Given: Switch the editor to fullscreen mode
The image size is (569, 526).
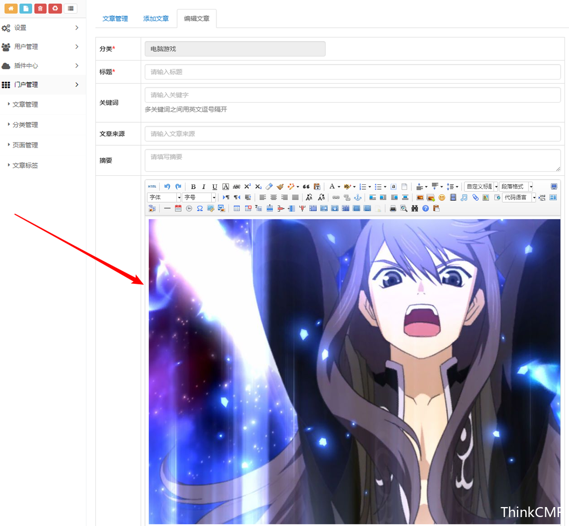Looking at the screenshot, I should click(x=554, y=186).
